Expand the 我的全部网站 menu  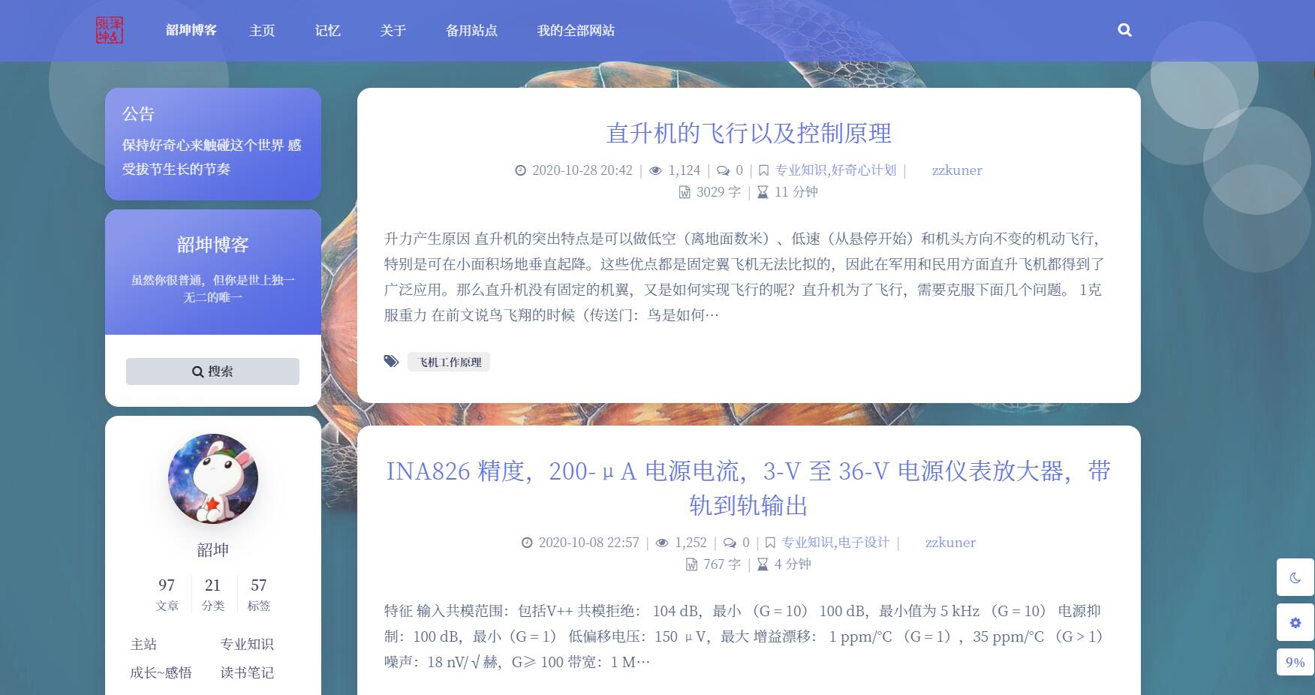pos(576,31)
